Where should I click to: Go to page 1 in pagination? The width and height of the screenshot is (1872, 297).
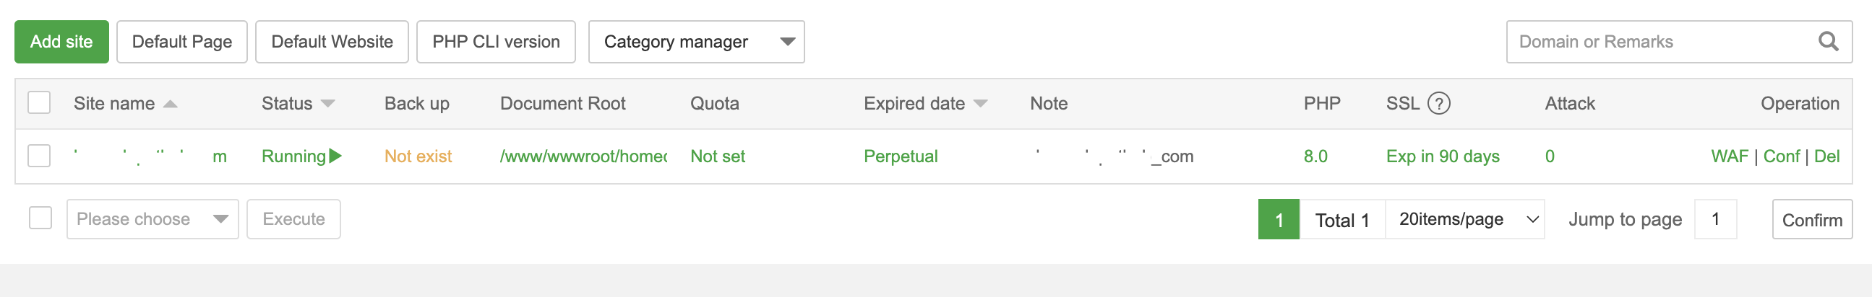[x=1279, y=219]
